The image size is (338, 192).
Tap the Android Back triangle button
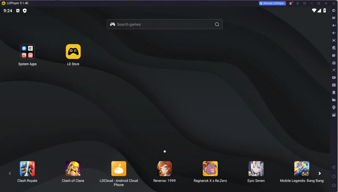click(x=334, y=167)
